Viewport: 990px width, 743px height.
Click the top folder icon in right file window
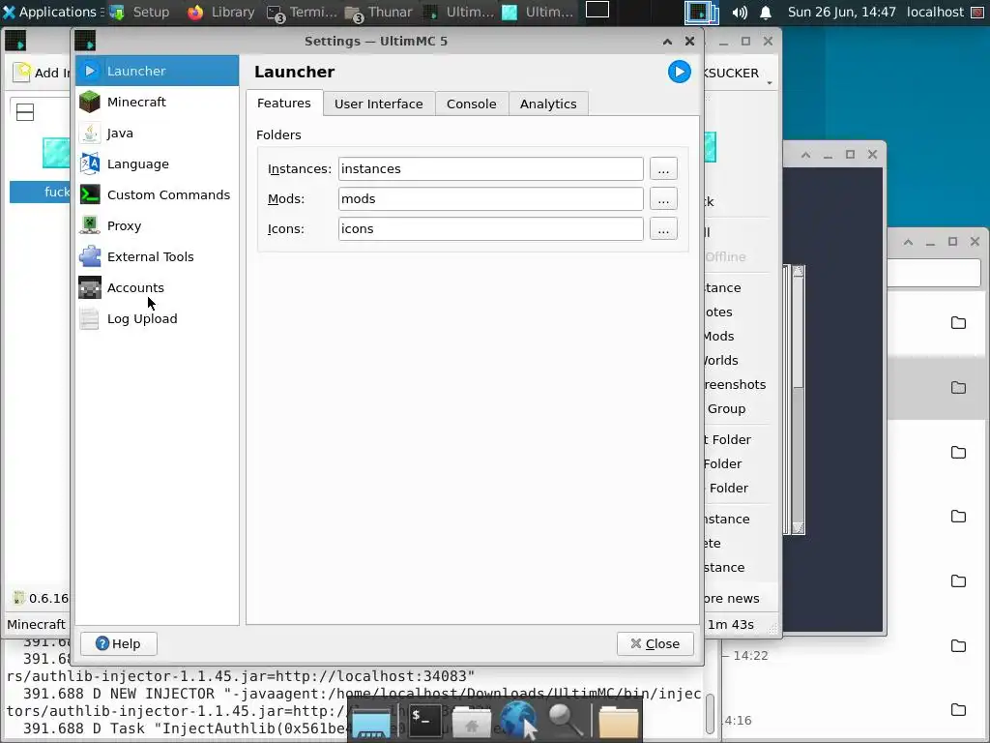958,323
